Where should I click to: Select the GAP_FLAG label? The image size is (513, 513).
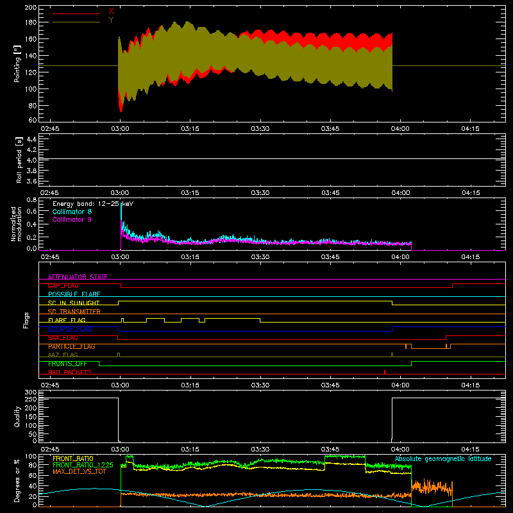[63, 285]
